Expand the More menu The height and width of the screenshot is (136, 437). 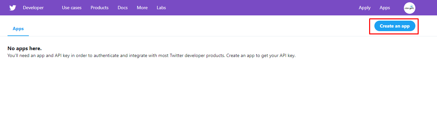tap(142, 8)
